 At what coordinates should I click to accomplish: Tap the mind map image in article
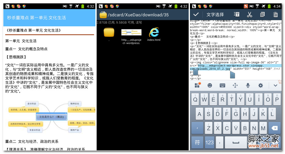[51, 117]
